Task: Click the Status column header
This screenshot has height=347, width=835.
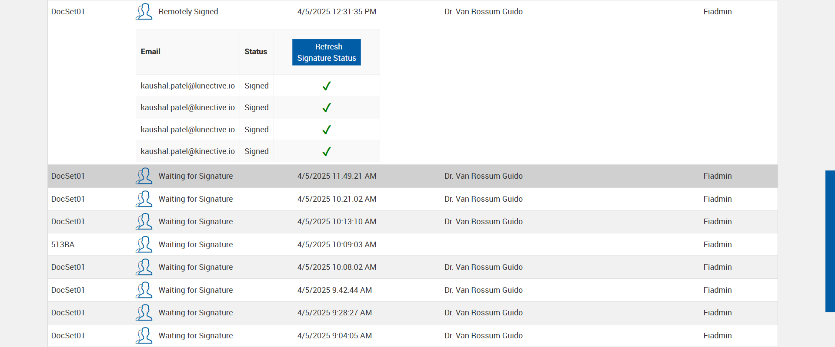Action: point(256,52)
